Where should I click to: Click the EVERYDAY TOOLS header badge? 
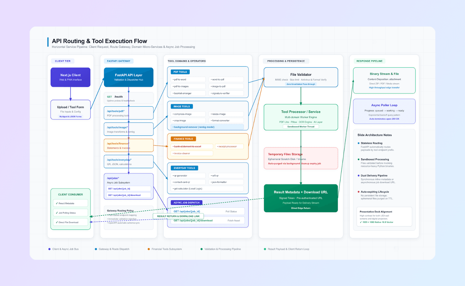(x=184, y=168)
